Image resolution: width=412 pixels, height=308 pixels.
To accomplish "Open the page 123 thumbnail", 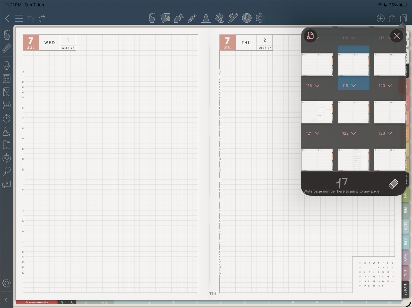I will click(390, 112).
